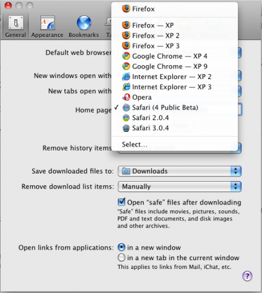Pick 'Internet Explorer — XP 2'
Screen dimensions: 262x293
coord(175,77)
